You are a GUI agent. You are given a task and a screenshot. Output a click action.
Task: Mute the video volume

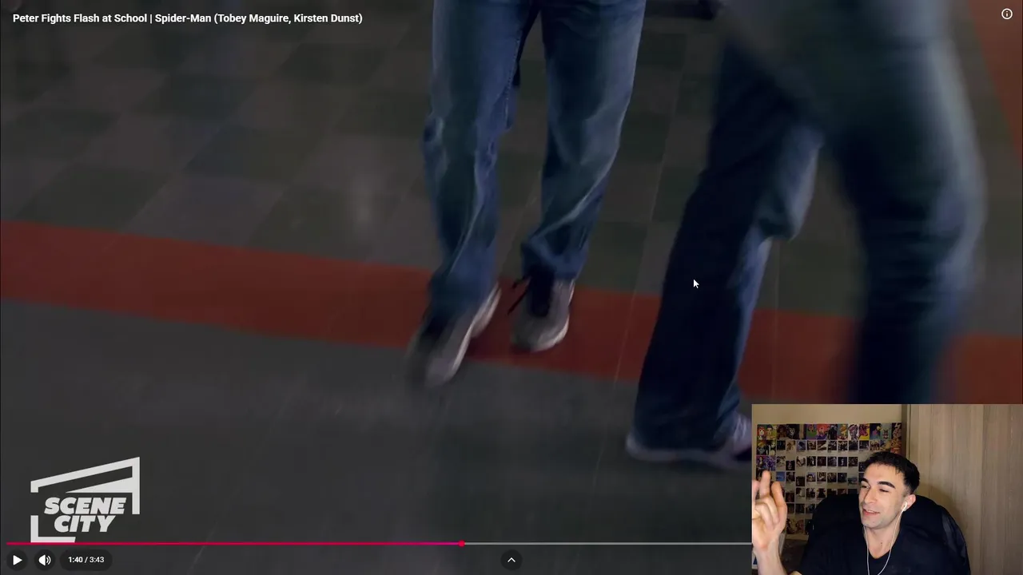(45, 560)
